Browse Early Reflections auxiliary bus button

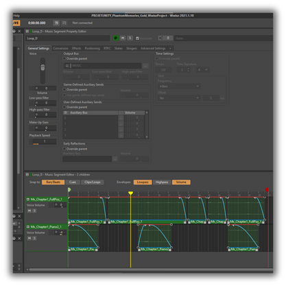[115, 158]
